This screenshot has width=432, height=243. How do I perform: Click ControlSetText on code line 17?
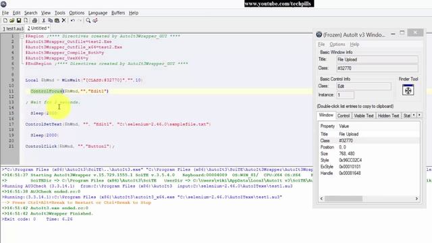43,124
